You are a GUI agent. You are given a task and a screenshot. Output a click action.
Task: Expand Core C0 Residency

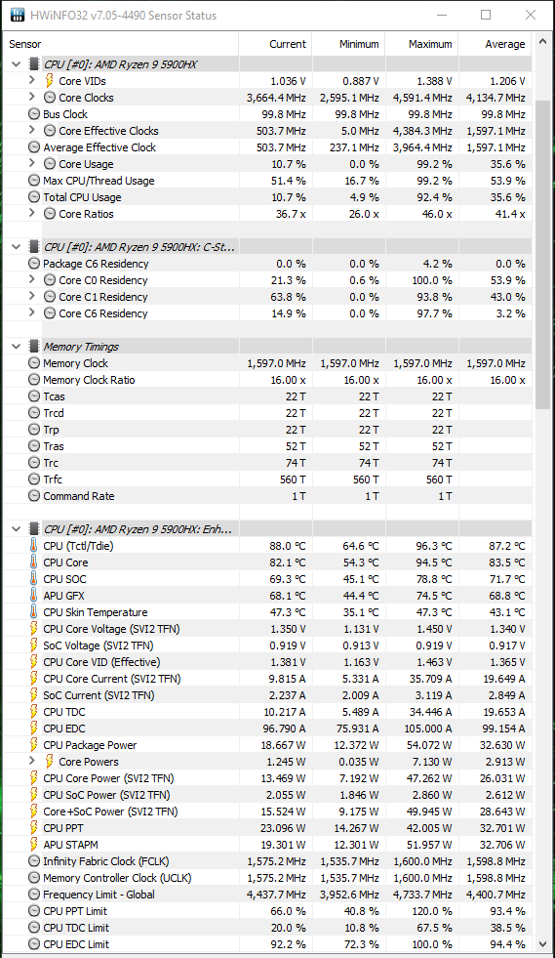(x=32, y=279)
